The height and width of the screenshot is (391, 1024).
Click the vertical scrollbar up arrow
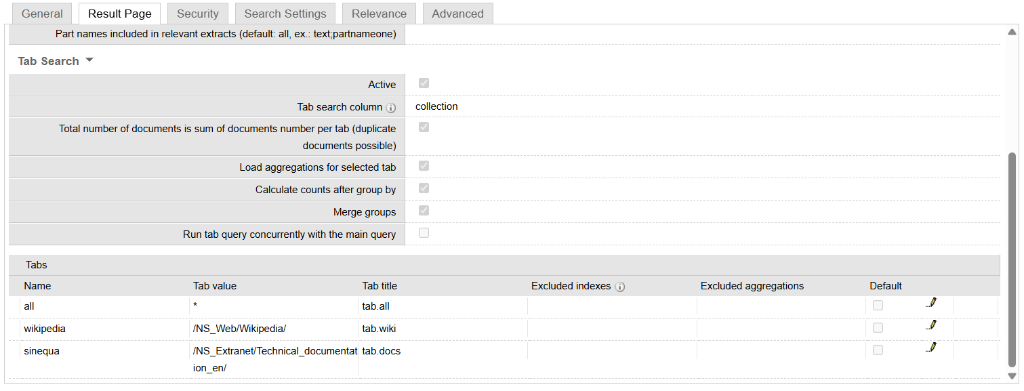(1012, 32)
